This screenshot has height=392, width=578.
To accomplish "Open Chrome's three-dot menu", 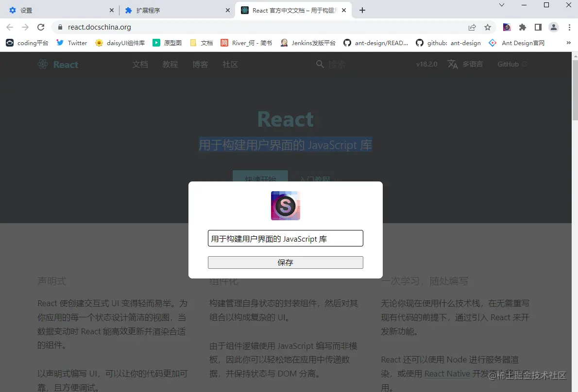I will coord(569,27).
